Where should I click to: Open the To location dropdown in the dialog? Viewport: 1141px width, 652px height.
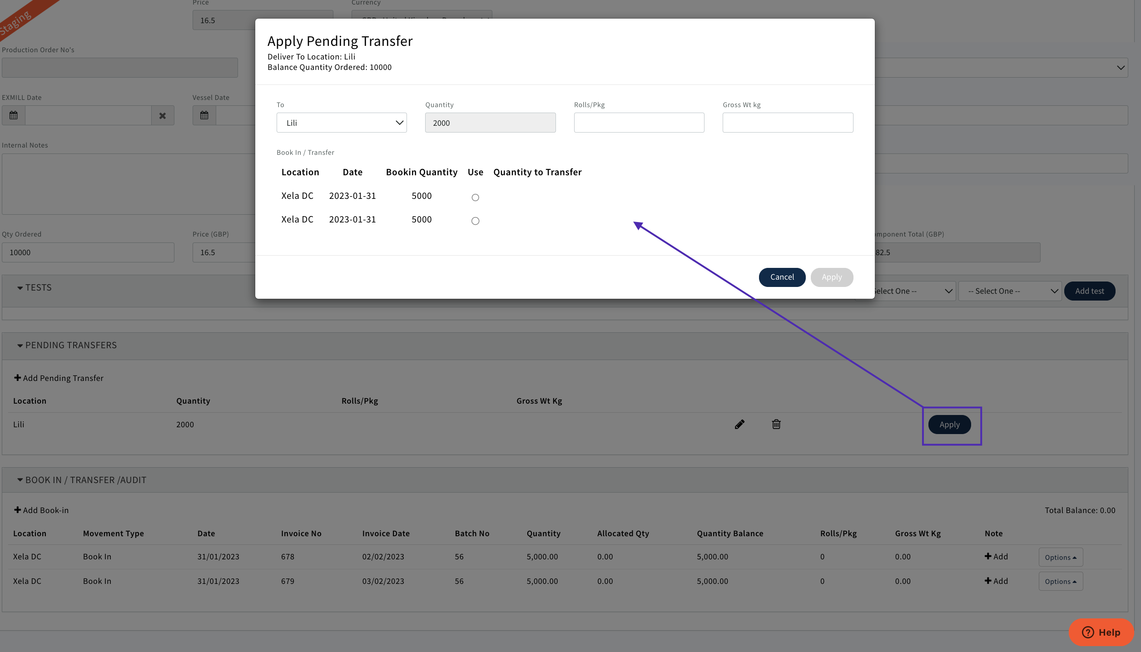pos(341,122)
